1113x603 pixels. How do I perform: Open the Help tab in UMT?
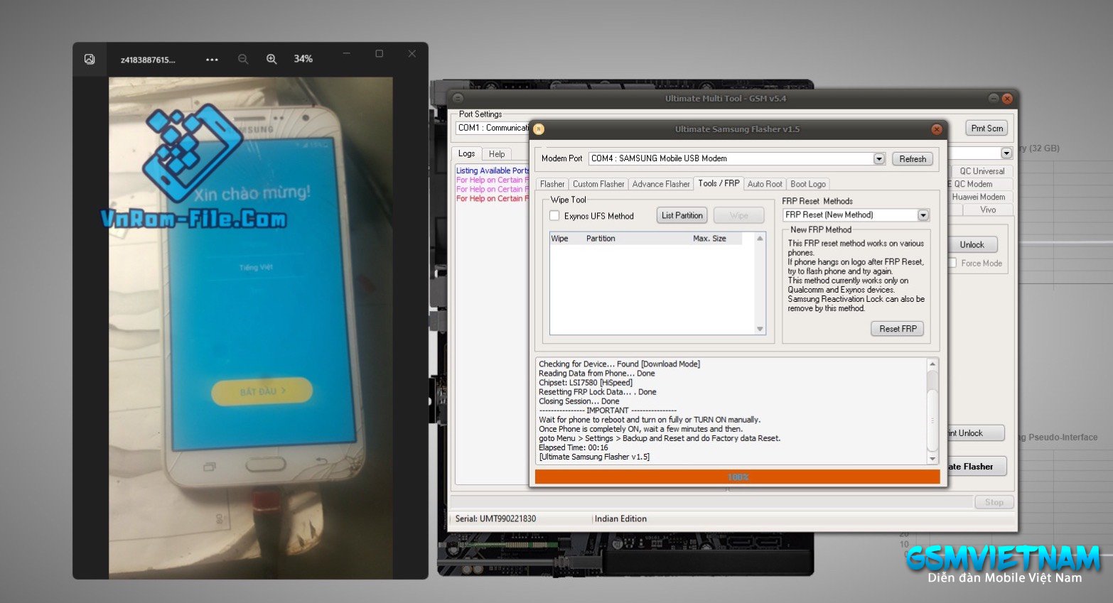click(x=497, y=154)
